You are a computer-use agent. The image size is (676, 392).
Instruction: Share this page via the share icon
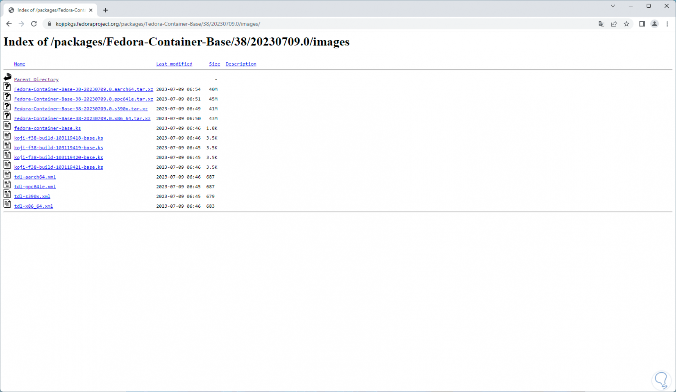pyautogui.click(x=614, y=24)
